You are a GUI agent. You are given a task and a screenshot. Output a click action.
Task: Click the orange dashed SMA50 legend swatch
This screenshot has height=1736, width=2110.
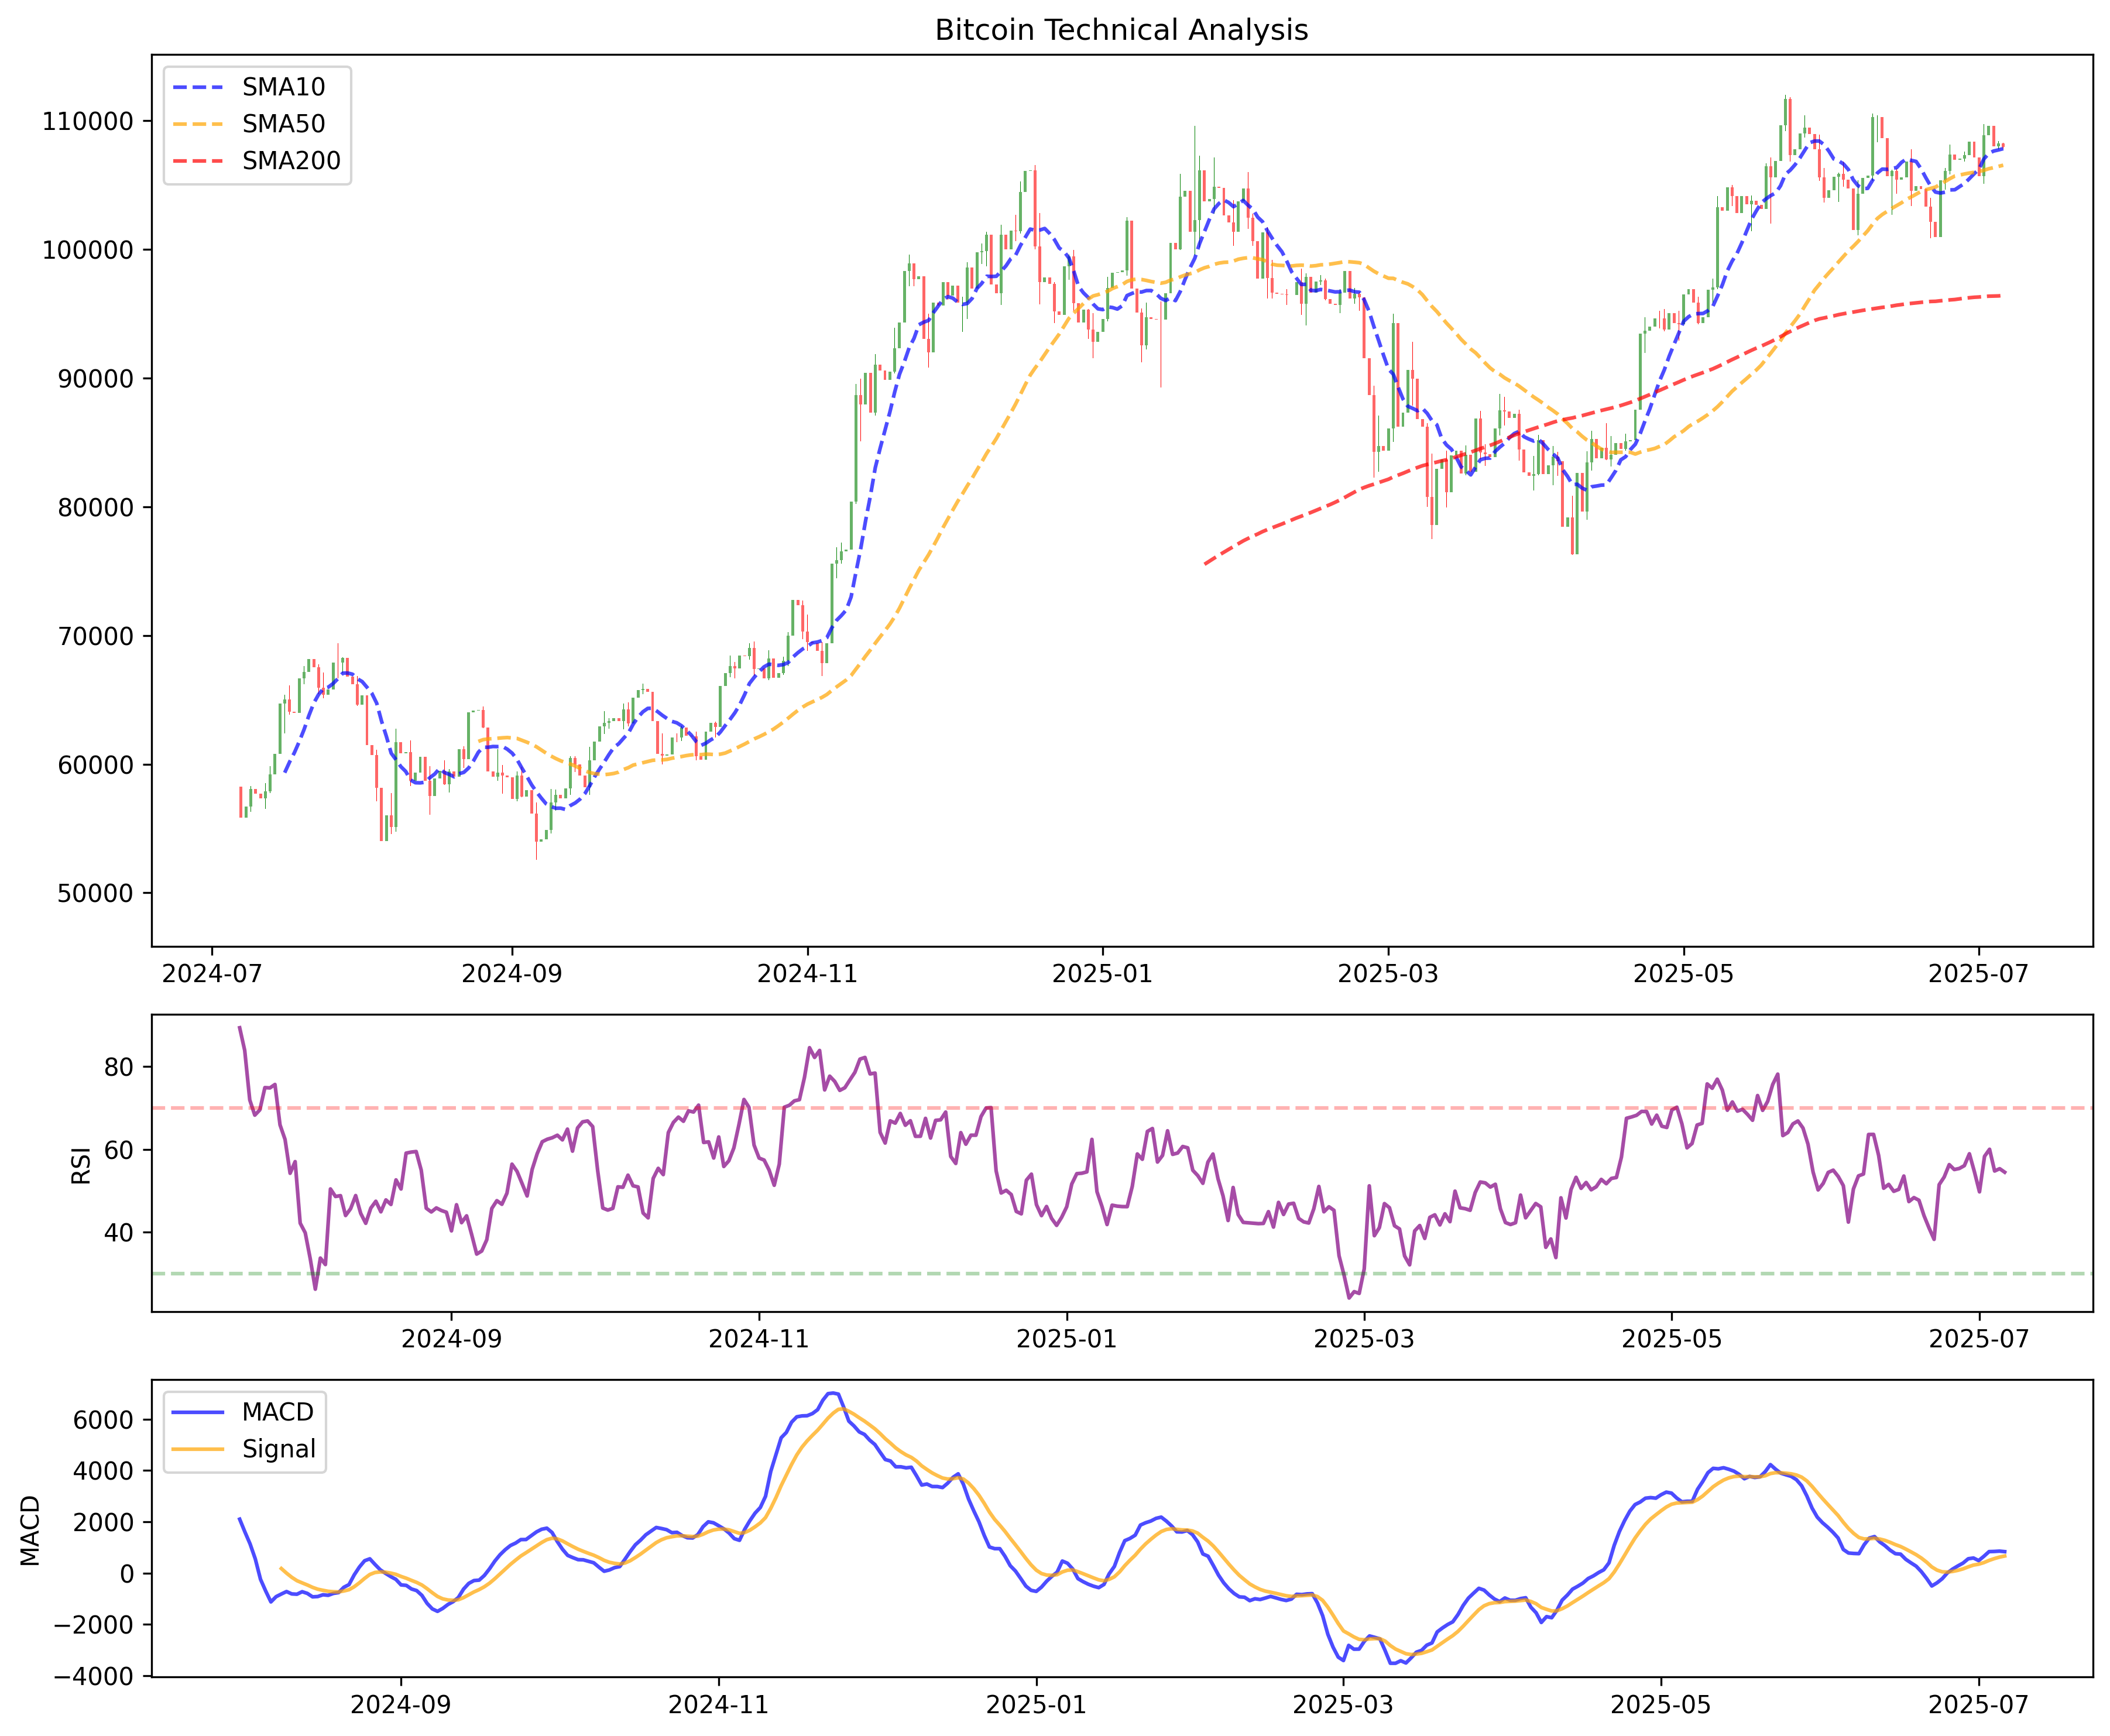pyautogui.click(x=198, y=124)
